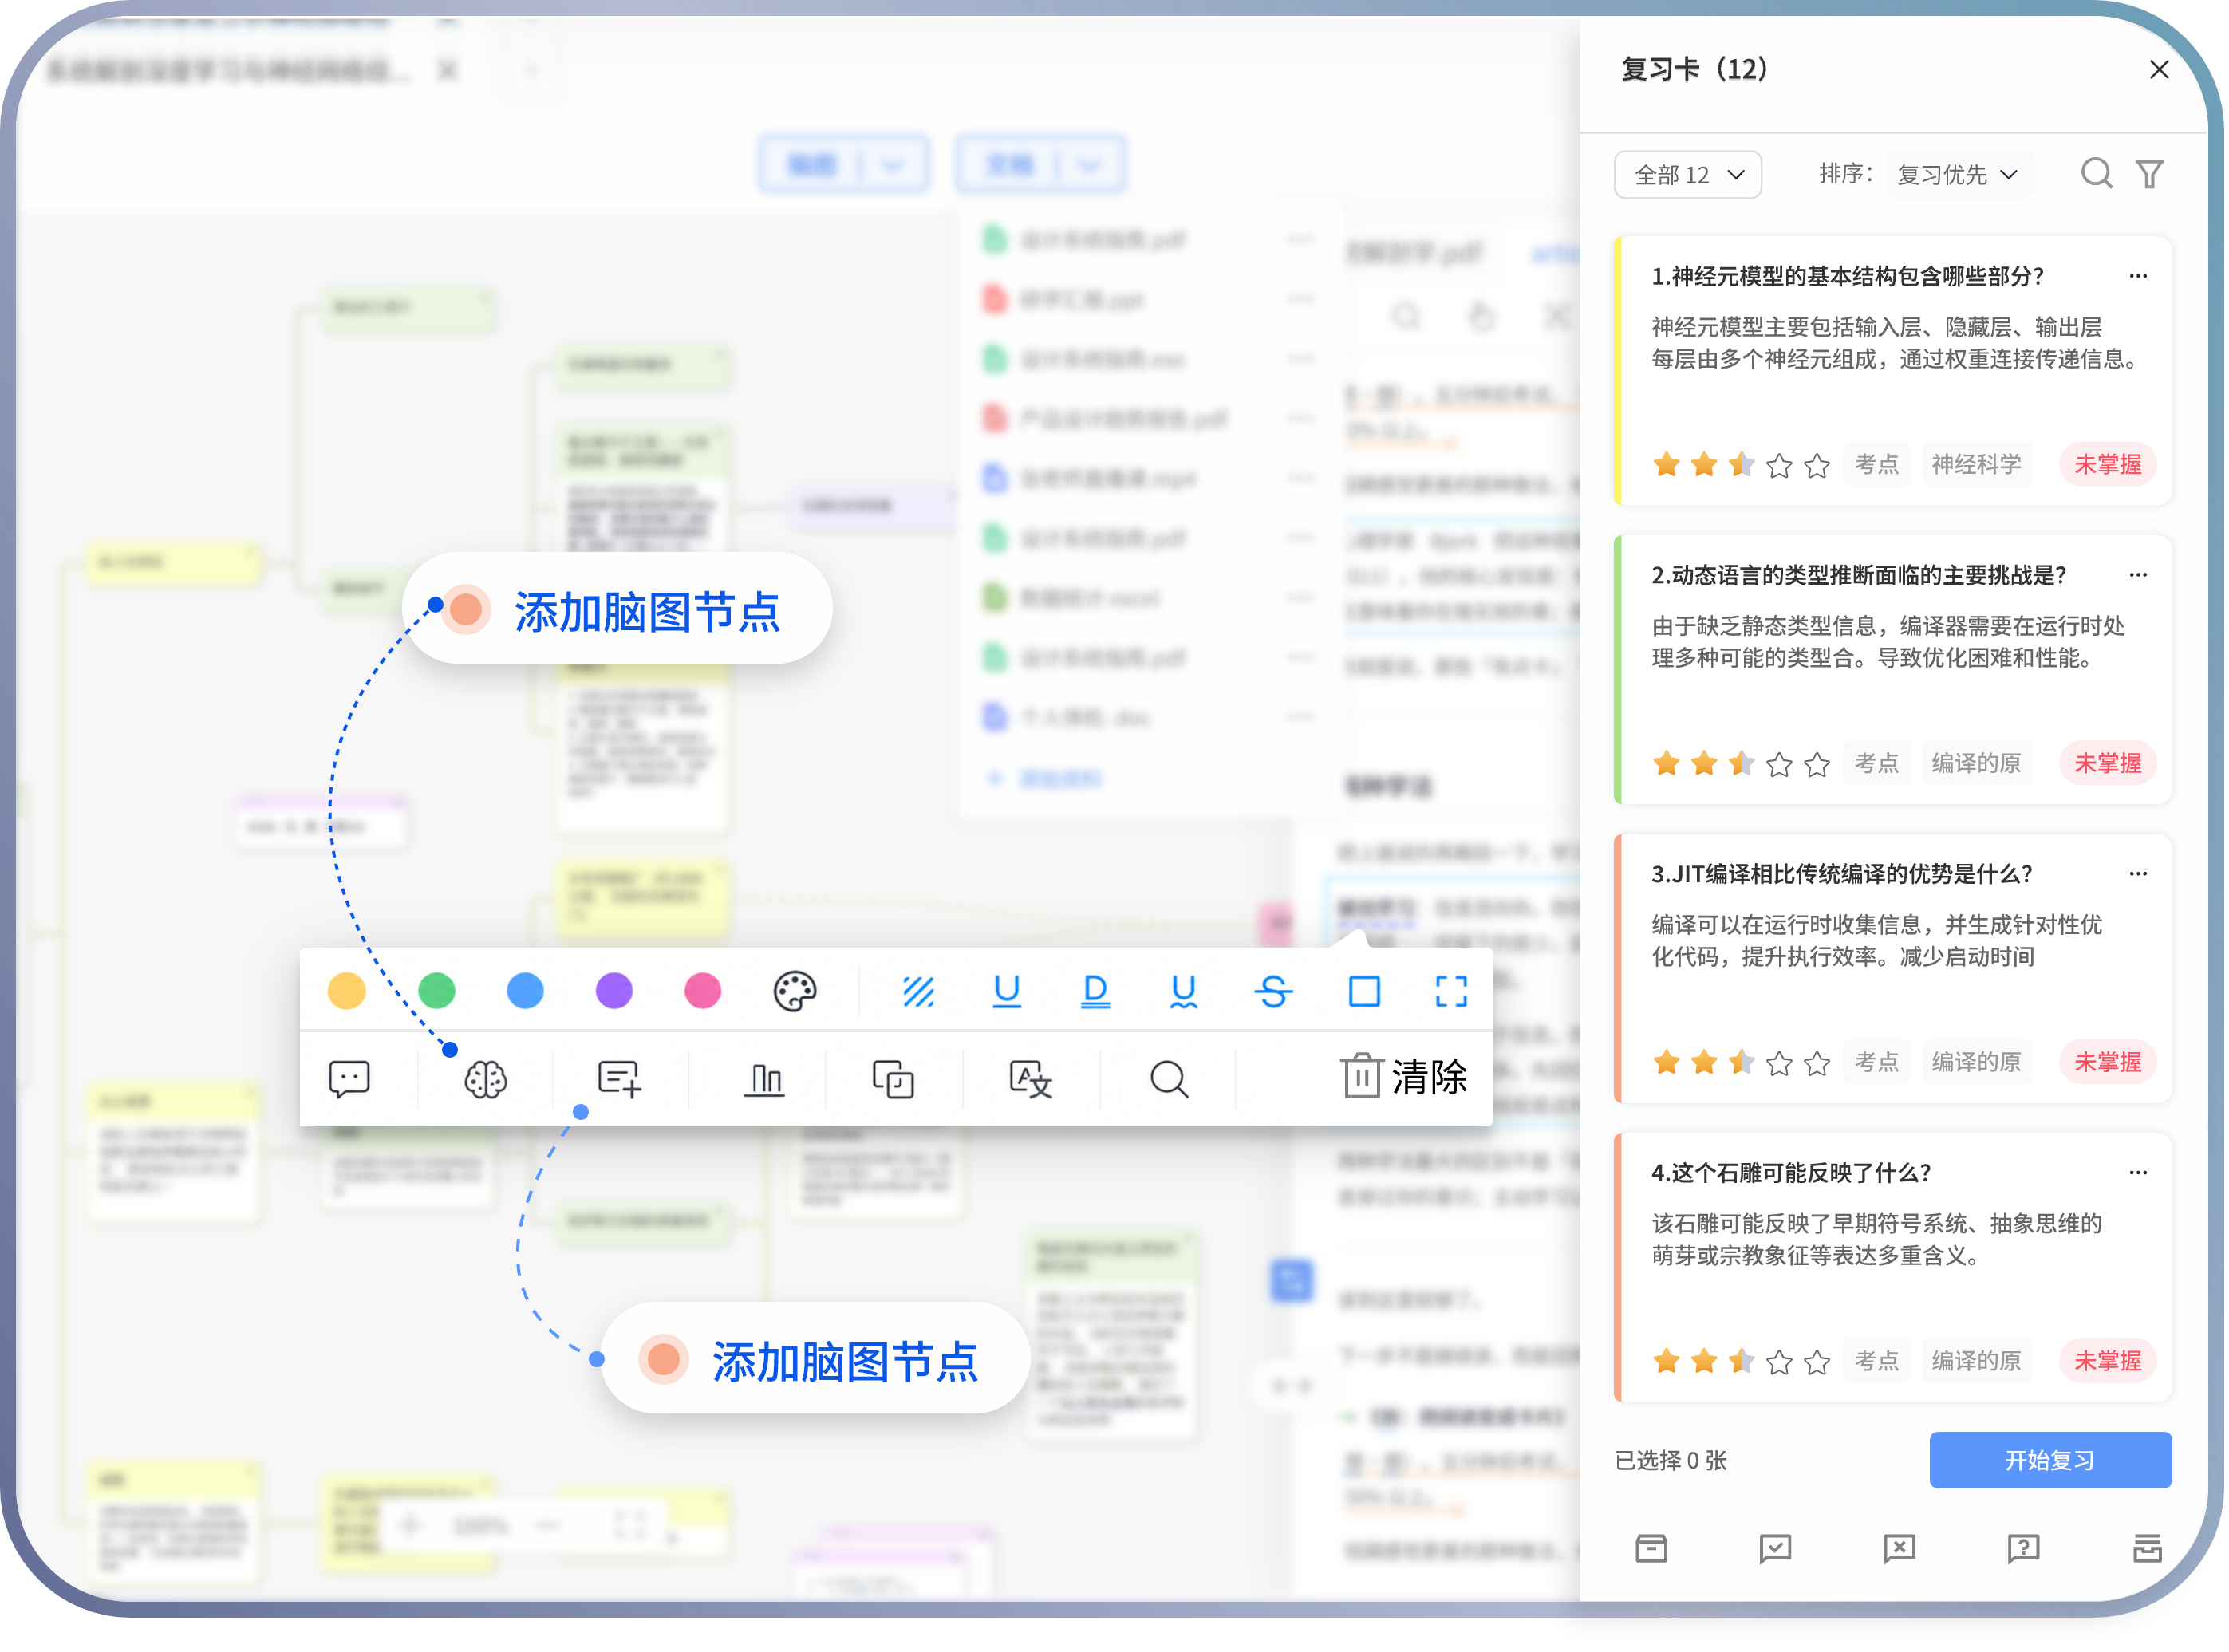Viewport: 2229px width, 1652px height.
Task: Click the 考点 tag on card 1
Action: (x=1877, y=465)
